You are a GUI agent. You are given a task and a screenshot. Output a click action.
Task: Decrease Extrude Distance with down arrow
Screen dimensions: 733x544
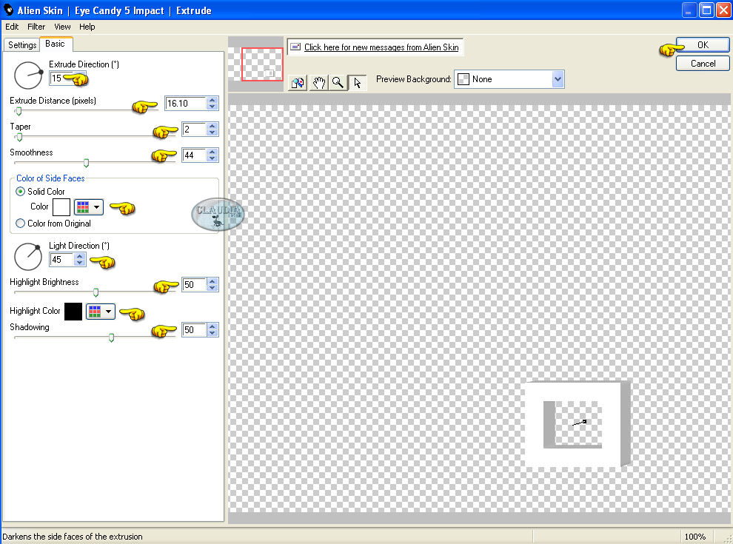[212, 107]
